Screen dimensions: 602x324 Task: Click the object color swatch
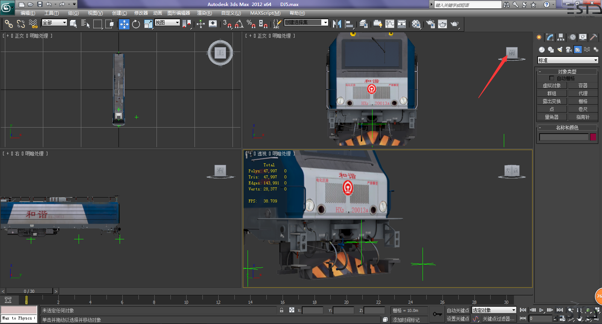(593, 137)
